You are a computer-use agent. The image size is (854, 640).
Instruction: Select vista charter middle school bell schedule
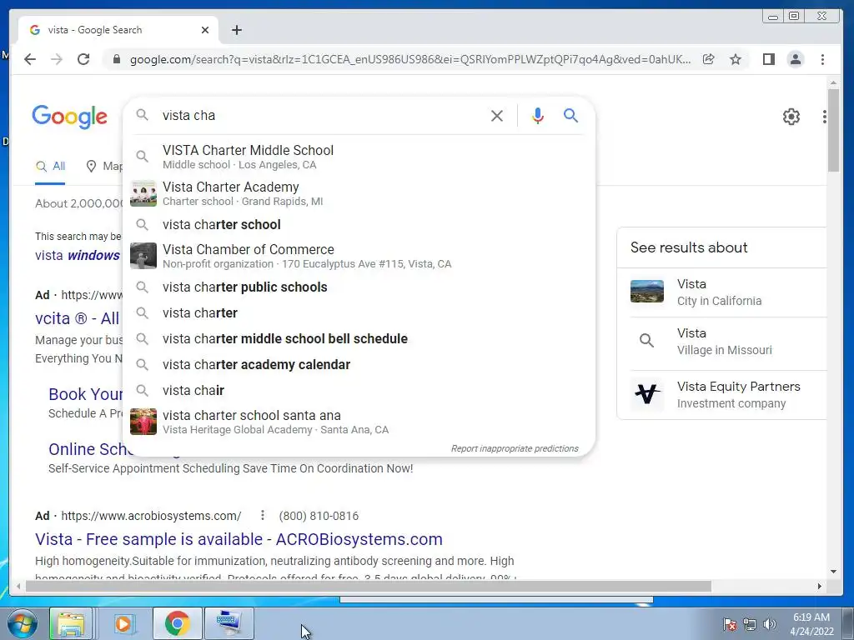(359, 339)
